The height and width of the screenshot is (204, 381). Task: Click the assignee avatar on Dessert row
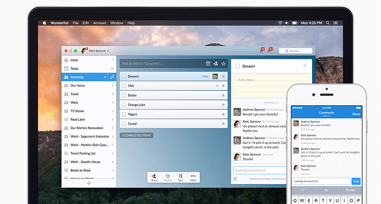(x=215, y=76)
